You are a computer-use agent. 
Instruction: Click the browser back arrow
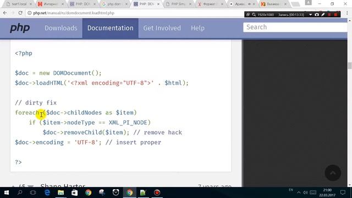(5, 13)
